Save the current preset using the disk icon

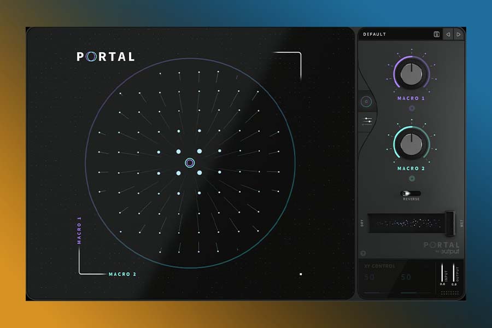point(436,34)
